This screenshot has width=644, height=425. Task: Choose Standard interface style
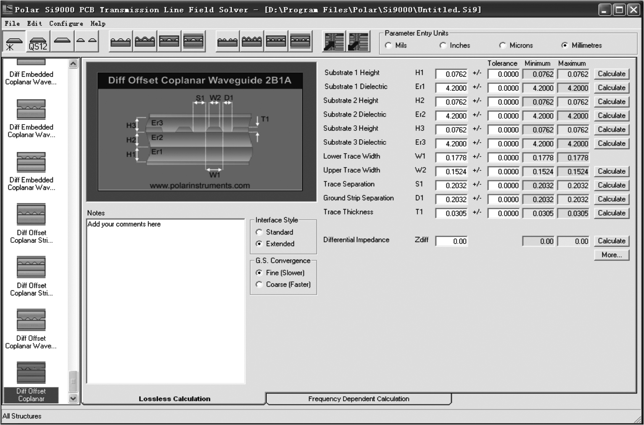259,232
